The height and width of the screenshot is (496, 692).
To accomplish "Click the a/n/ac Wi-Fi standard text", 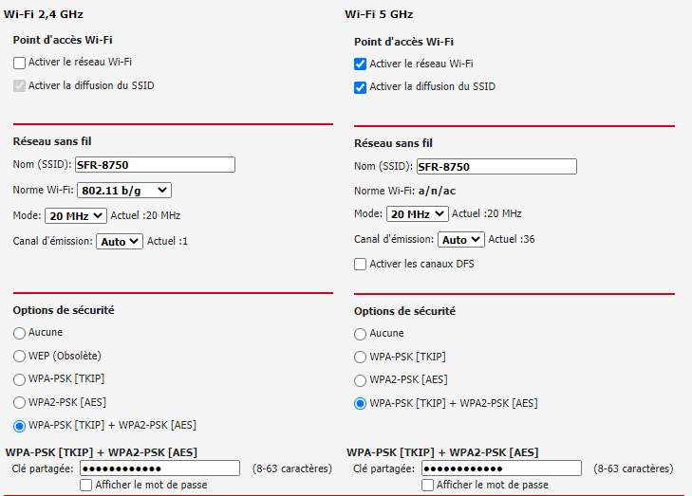I will tap(437, 191).
